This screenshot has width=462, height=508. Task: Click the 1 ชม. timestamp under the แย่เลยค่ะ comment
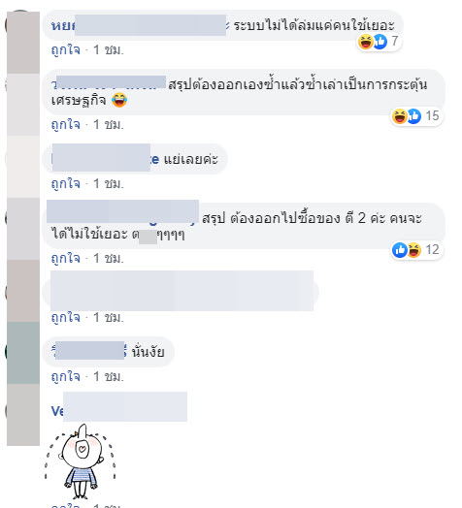coord(109,183)
